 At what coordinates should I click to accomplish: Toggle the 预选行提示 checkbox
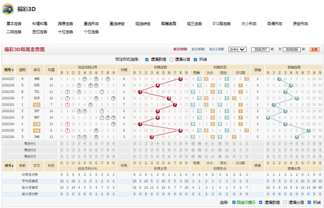(x=234, y=202)
